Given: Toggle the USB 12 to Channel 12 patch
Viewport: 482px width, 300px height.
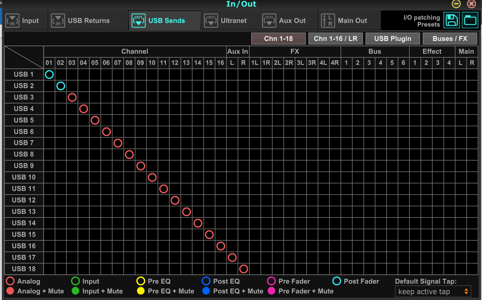Looking at the screenshot, I should [x=175, y=200].
